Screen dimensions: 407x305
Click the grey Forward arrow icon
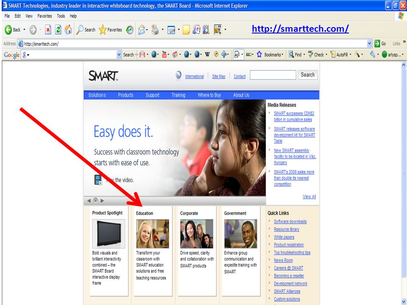pos(33,30)
